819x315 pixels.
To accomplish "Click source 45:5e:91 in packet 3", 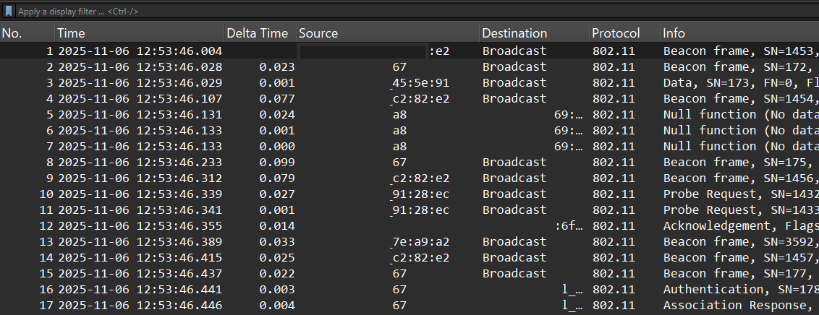I will (421, 83).
